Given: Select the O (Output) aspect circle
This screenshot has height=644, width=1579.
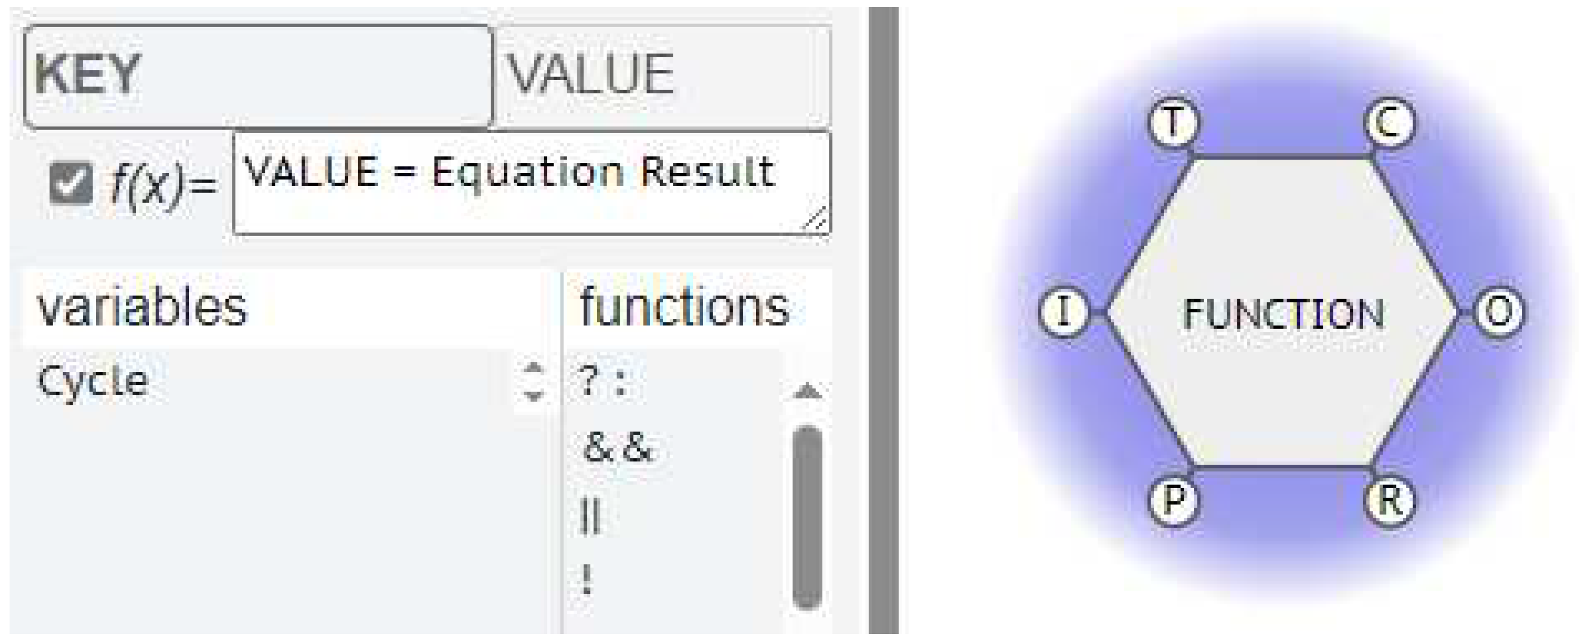Looking at the screenshot, I should 1498,312.
